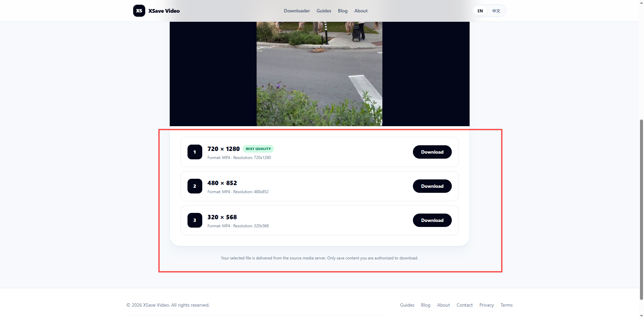Switch language to 中文
This screenshot has height=319, width=644.
tap(496, 11)
